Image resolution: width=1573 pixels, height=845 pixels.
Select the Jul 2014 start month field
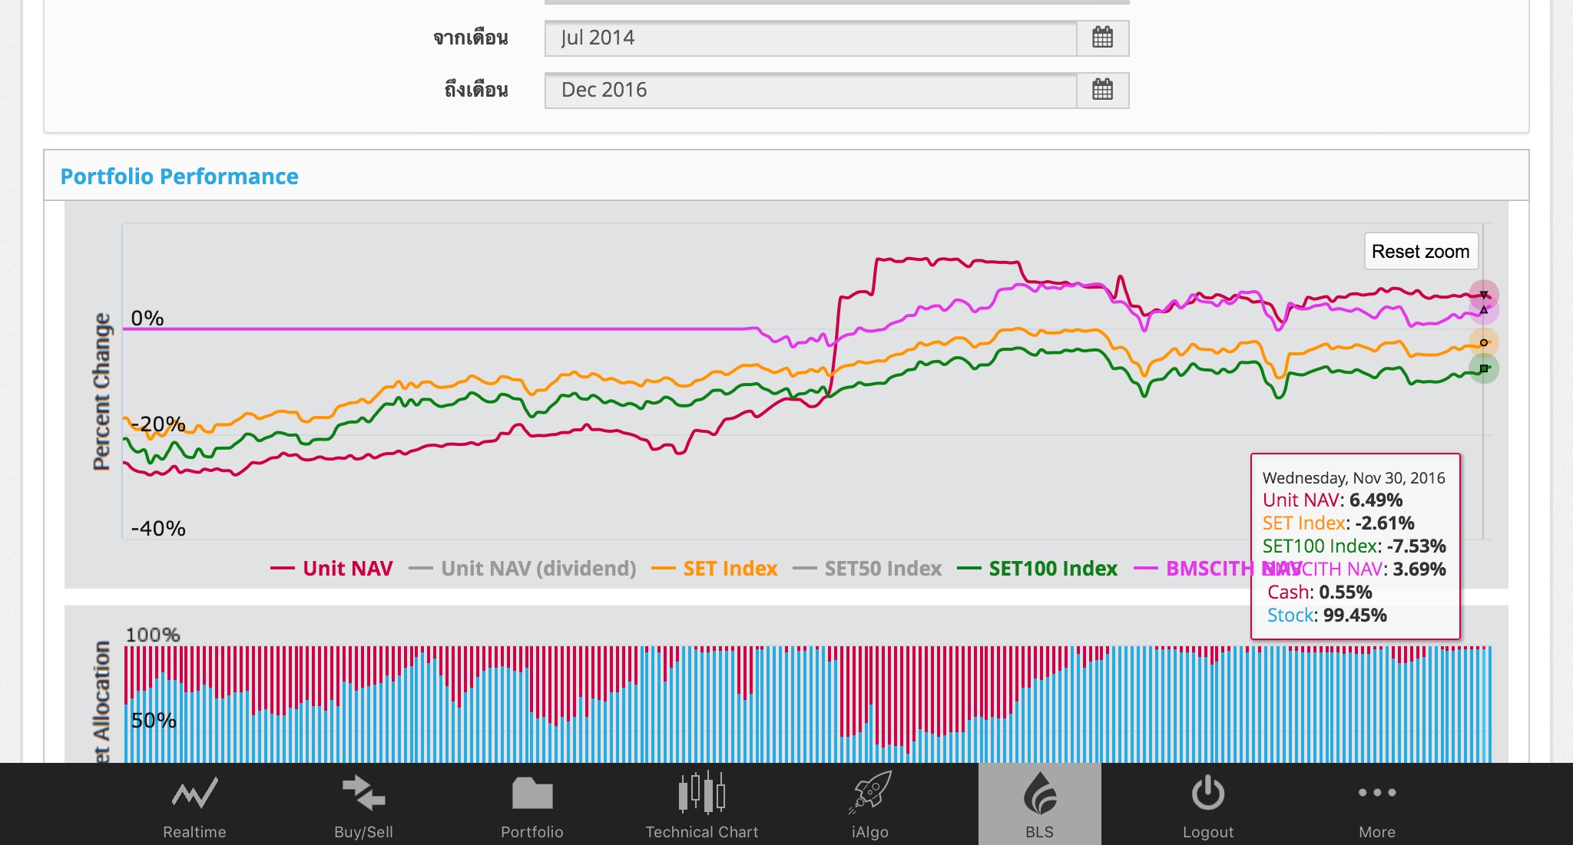[x=811, y=38]
